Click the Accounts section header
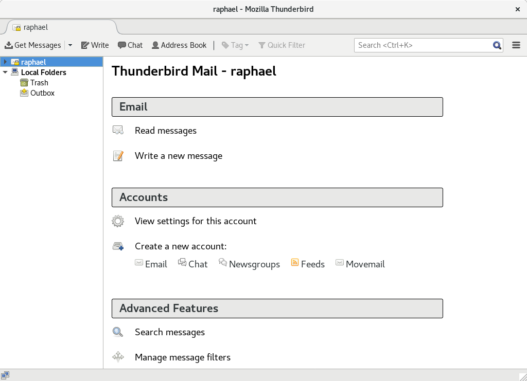This screenshot has height=381, width=527. point(277,197)
